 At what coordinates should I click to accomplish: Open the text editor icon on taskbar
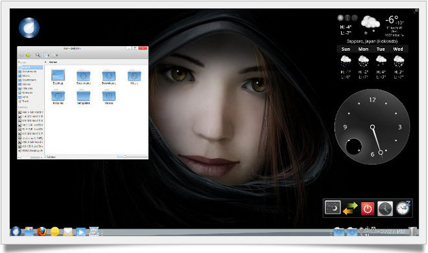tap(94, 231)
